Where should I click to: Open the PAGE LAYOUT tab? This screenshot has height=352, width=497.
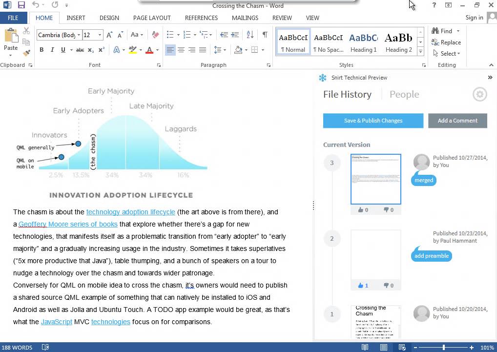tap(152, 18)
